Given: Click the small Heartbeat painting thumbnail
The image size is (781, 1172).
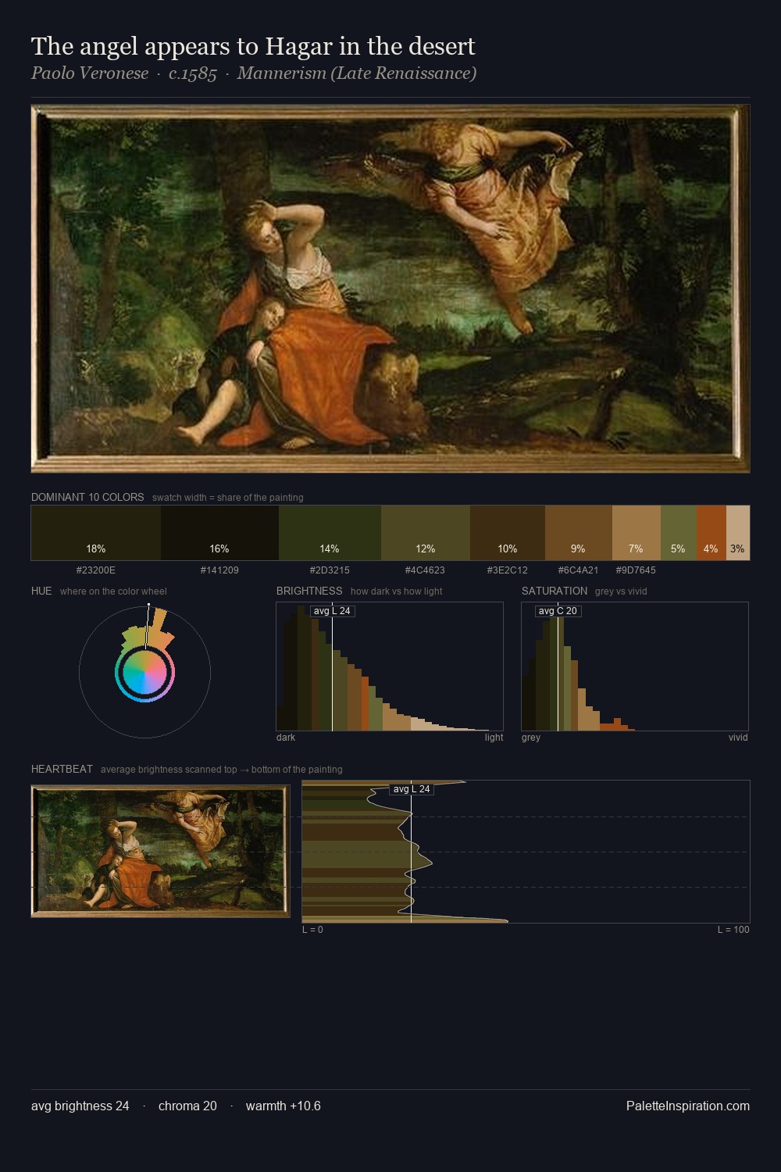Looking at the screenshot, I should pyautogui.click(x=160, y=851).
